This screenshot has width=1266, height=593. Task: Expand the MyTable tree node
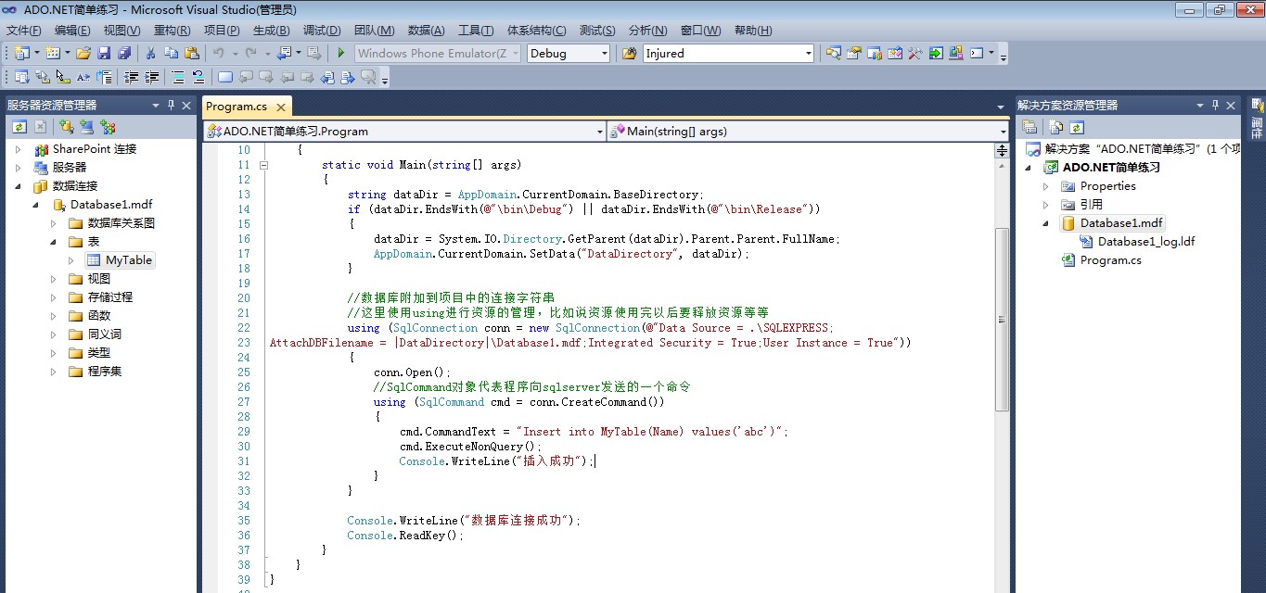tap(71, 260)
